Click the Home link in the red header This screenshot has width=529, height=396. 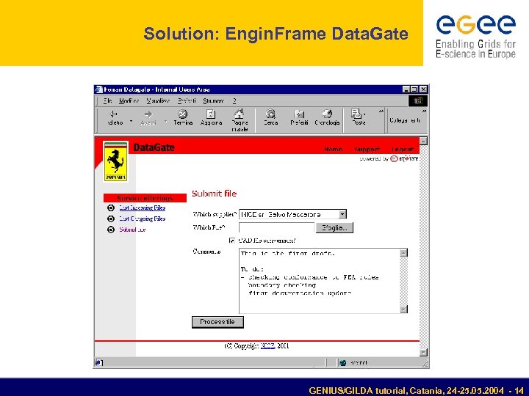[x=334, y=149]
